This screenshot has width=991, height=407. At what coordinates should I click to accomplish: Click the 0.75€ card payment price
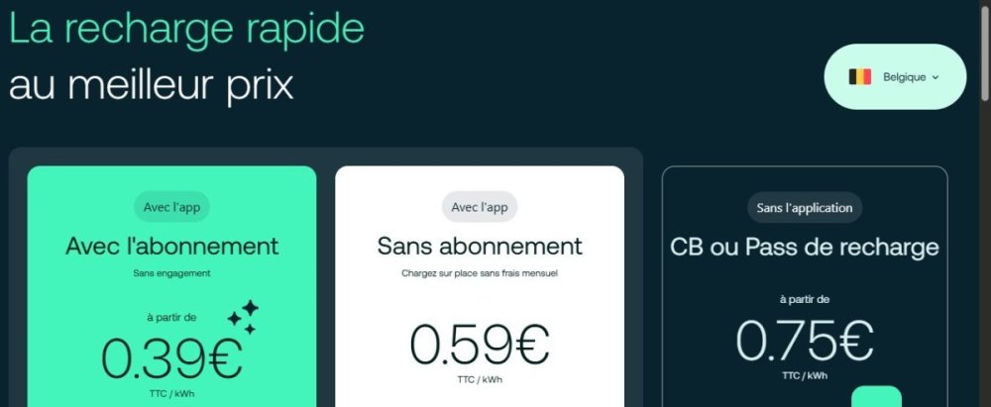[804, 341]
